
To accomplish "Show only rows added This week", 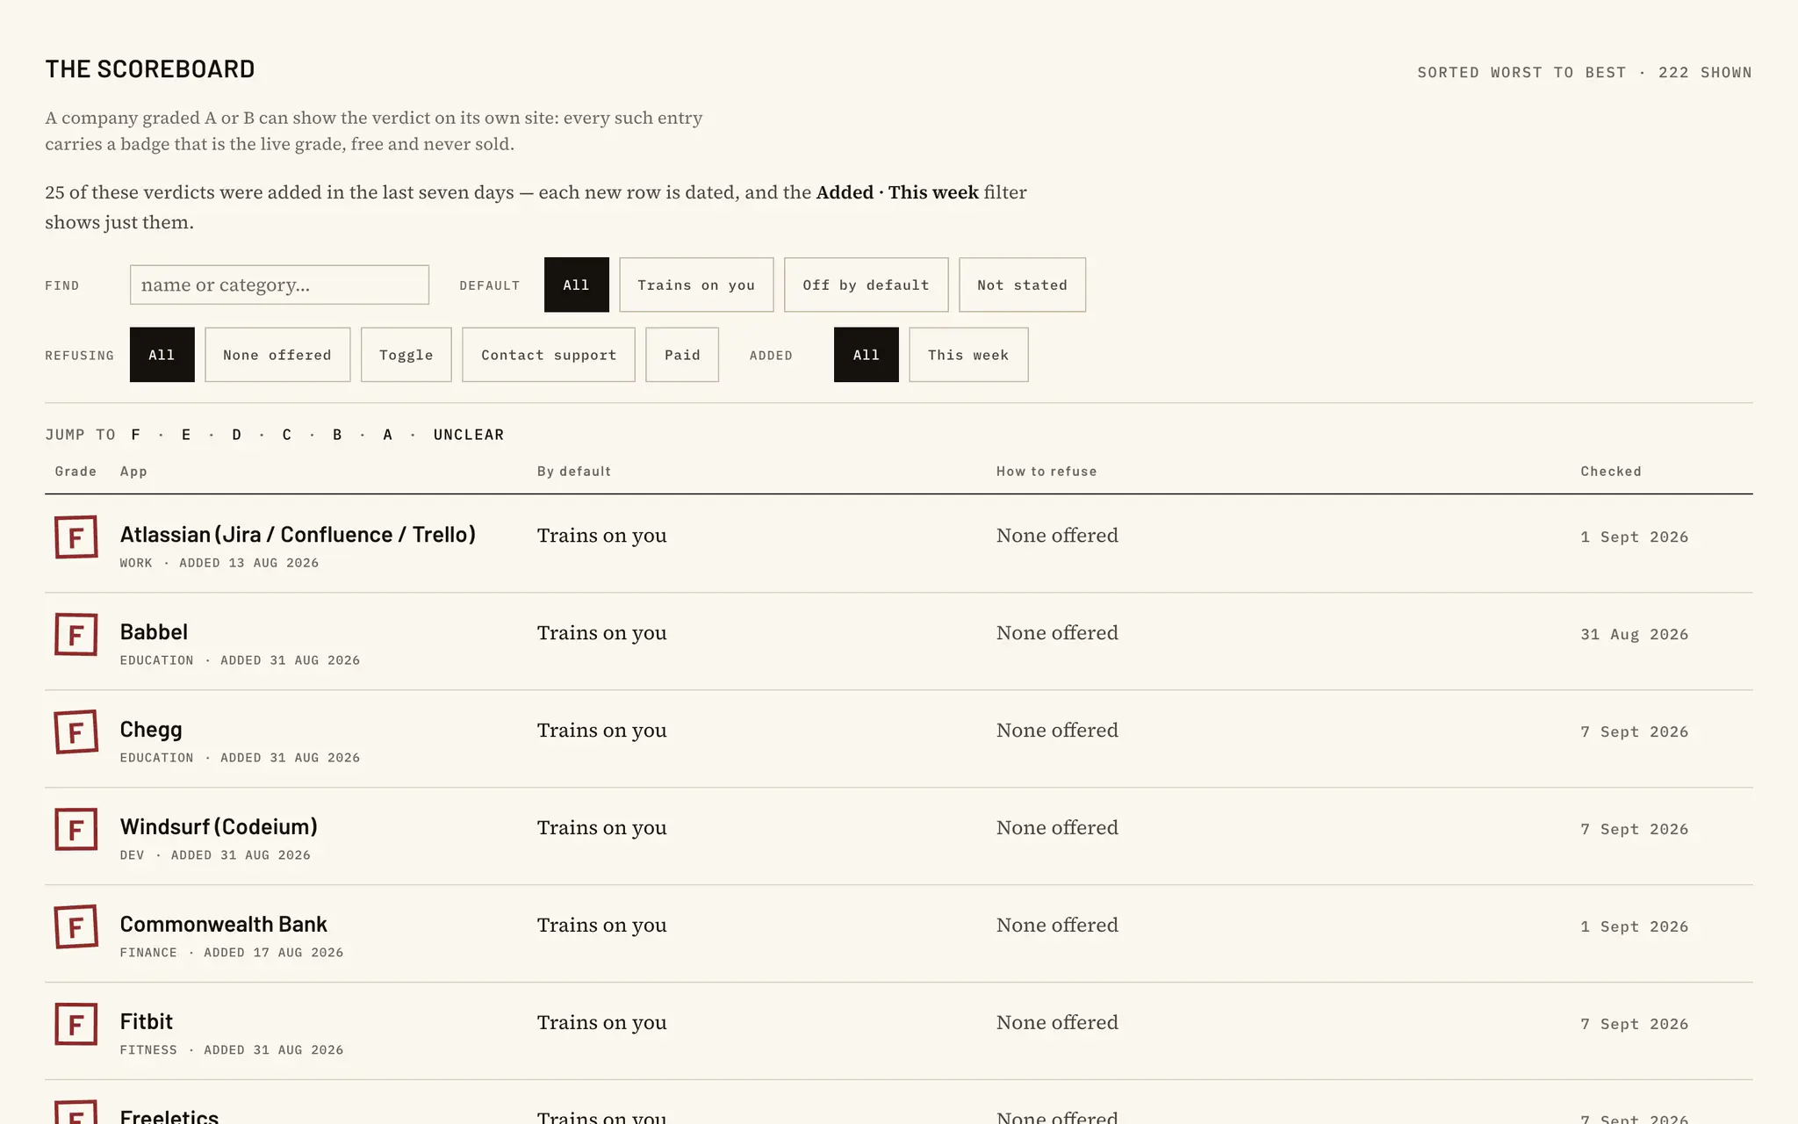I will (x=968, y=355).
